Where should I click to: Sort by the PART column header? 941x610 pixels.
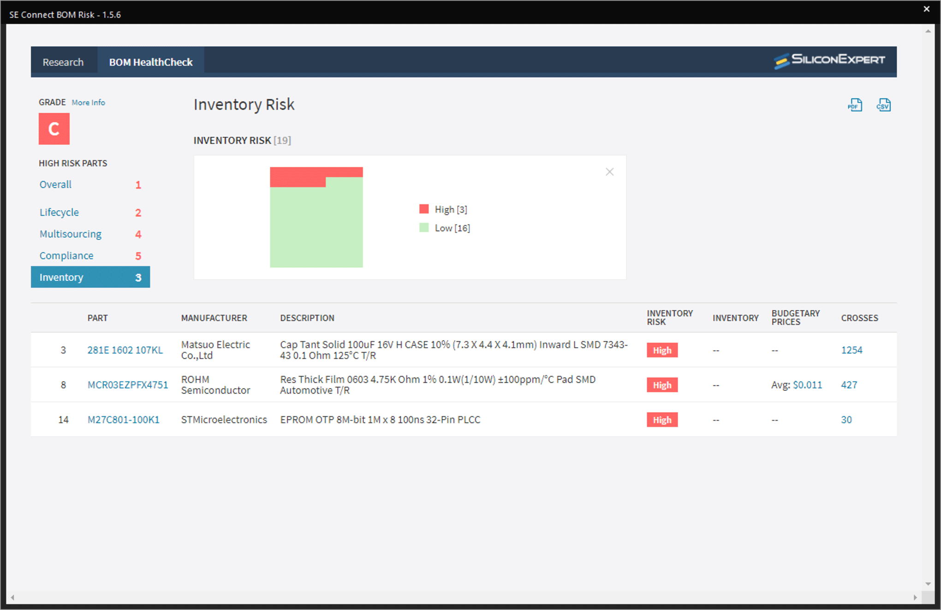point(97,318)
